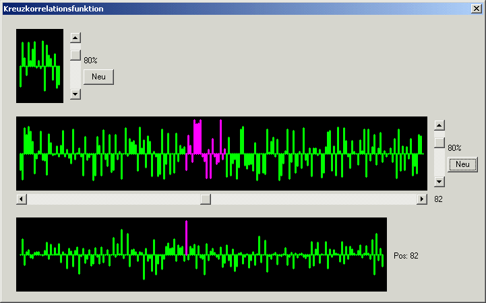Click the down arrow below the top-left slider
This screenshot has width=486, height=303.
tap(75, 94)
